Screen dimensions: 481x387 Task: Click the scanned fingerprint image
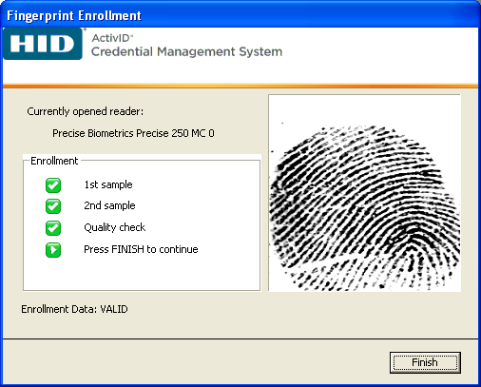point(364,193)
